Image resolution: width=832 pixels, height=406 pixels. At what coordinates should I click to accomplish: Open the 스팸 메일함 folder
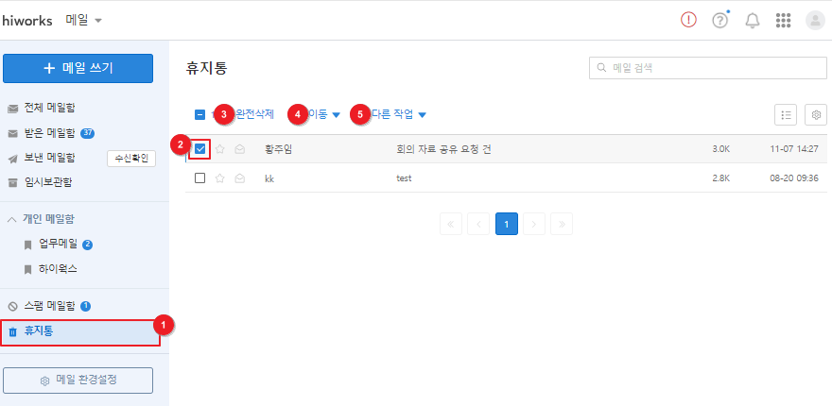(x=49, y=306)
